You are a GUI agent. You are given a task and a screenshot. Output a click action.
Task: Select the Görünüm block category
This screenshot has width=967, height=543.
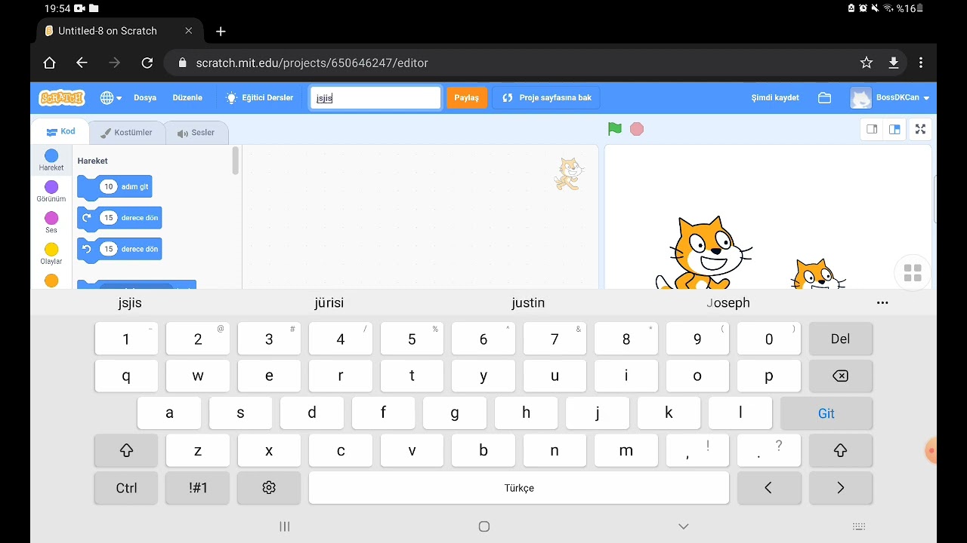[x=51, y=192]
